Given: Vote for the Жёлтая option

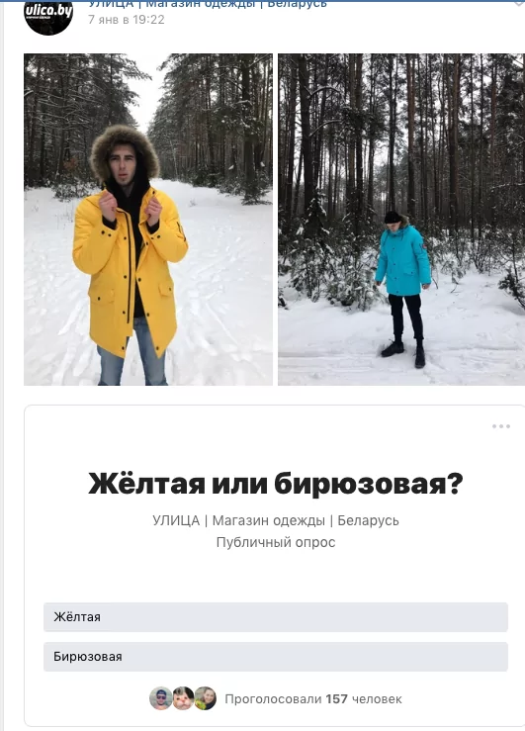Looking at the screenshot, I should [275, 617].
